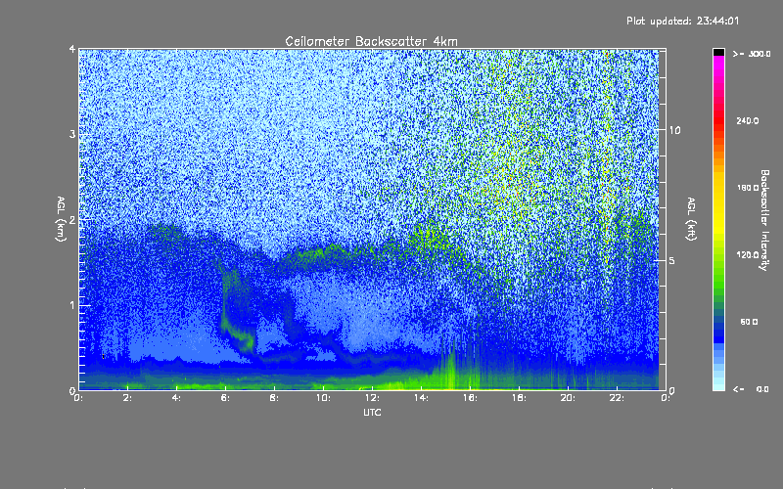Click the "3" km tick label

click(x=72, y=134)
